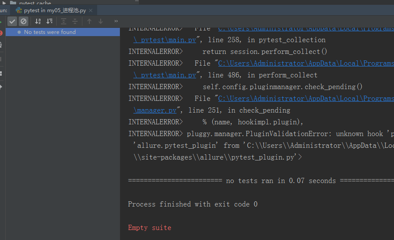Click the PluginValidationError message line
394x240 pixels.
262,133
